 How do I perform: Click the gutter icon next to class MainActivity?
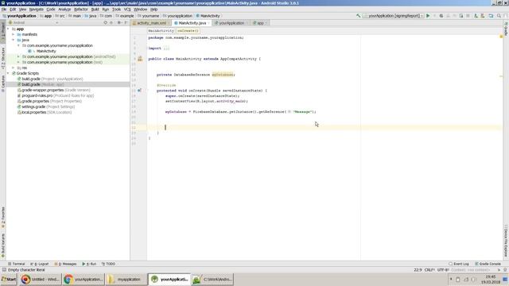140,59
